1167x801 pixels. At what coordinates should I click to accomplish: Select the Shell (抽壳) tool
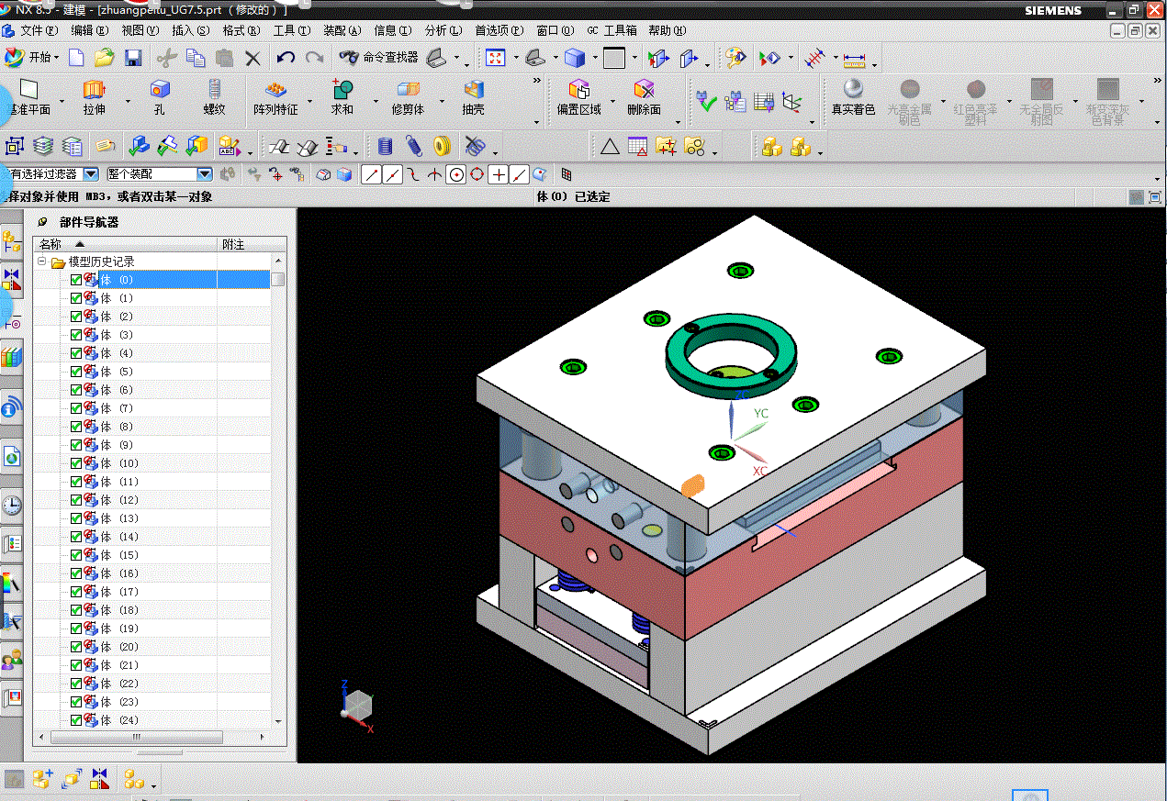point(473,90)
